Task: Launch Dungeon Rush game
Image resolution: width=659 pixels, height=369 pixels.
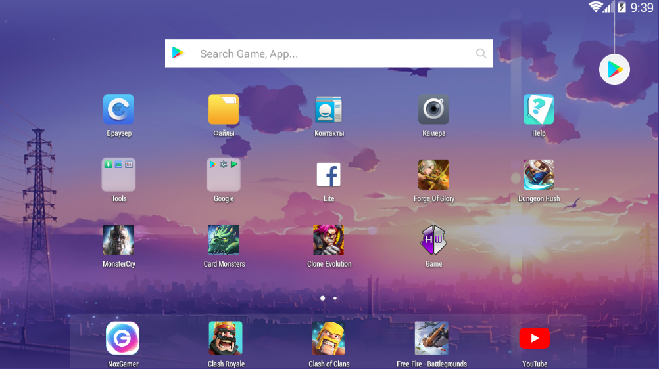Action: tap(539, 175)
